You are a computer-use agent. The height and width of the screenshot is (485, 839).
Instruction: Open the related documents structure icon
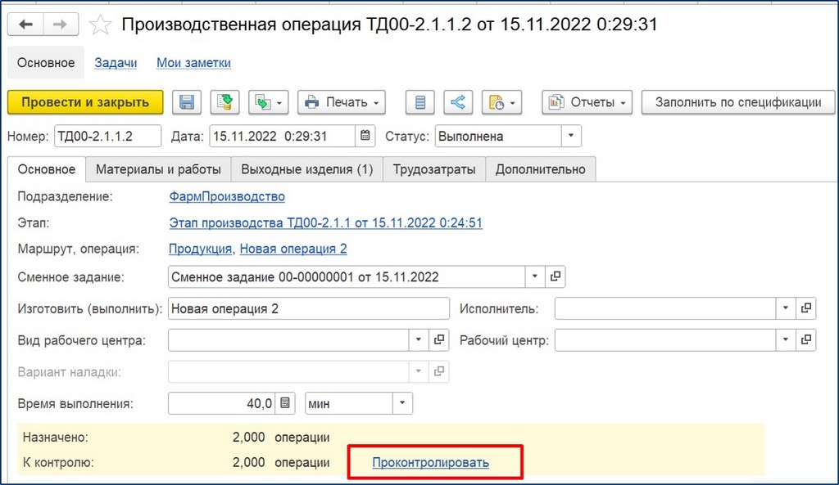(x=458, y=102)
